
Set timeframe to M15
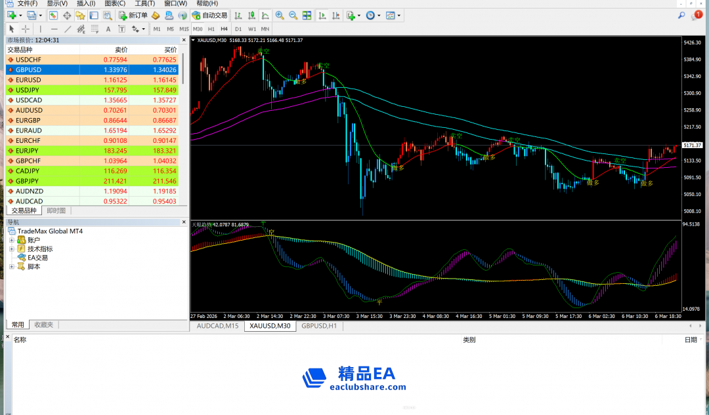(184, 29)
